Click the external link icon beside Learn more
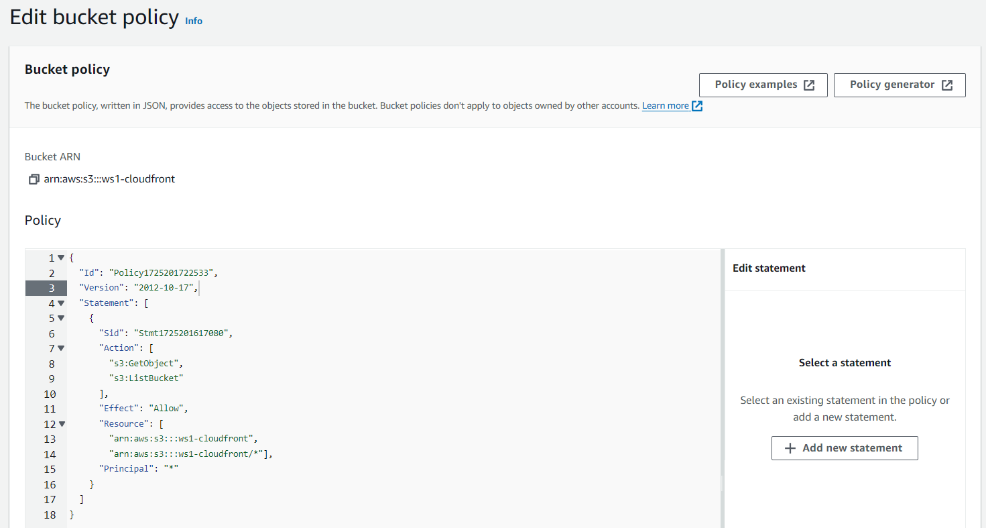The width and height of the screenshot is (986, 528). point(697,106)
